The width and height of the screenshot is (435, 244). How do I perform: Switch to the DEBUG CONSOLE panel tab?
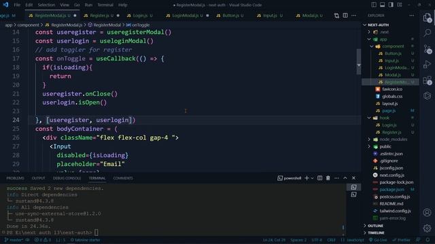(x=67, y=178)
